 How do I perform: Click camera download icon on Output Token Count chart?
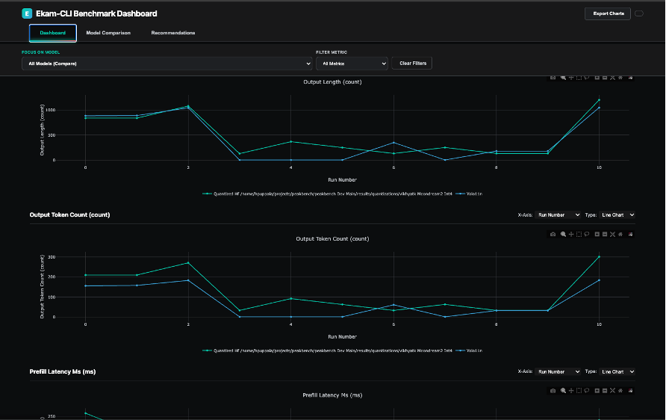(553, 234)
